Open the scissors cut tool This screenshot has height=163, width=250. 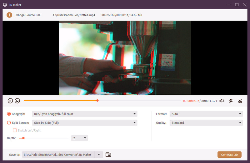(240, 101)
